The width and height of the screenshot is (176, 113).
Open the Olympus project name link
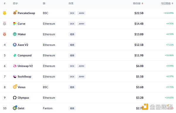point(23,98)
